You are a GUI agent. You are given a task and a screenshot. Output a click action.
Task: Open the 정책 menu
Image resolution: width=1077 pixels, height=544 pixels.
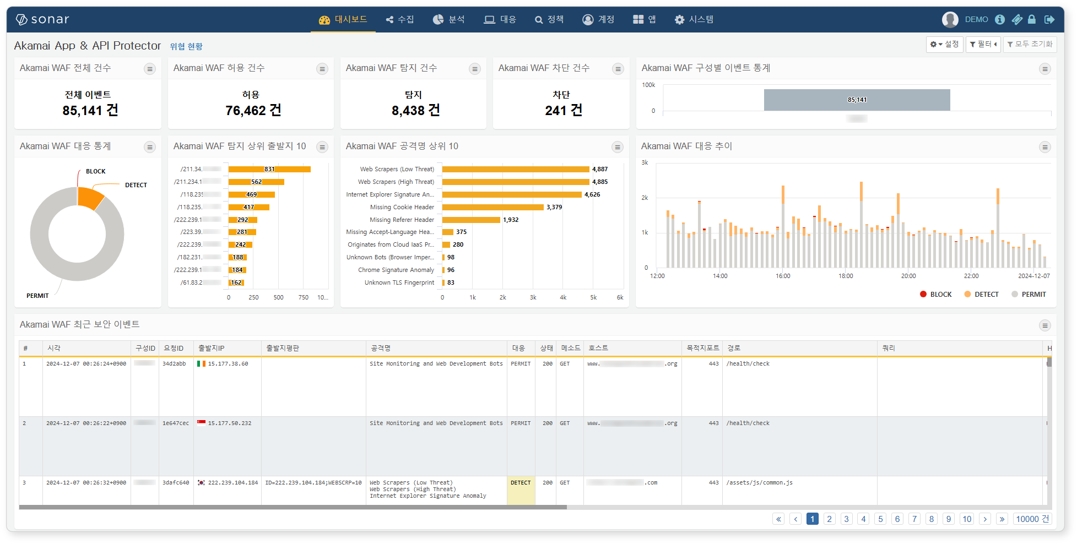click(549, 19)
